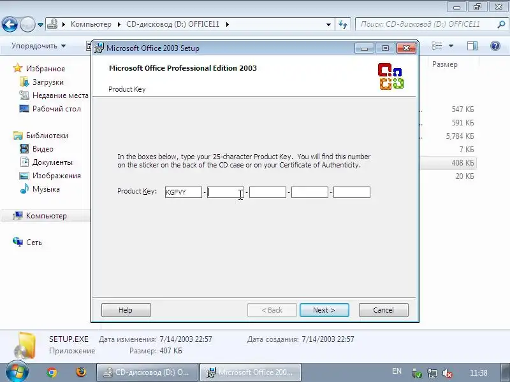Click the network icon in the system tray

pos(432,373)
